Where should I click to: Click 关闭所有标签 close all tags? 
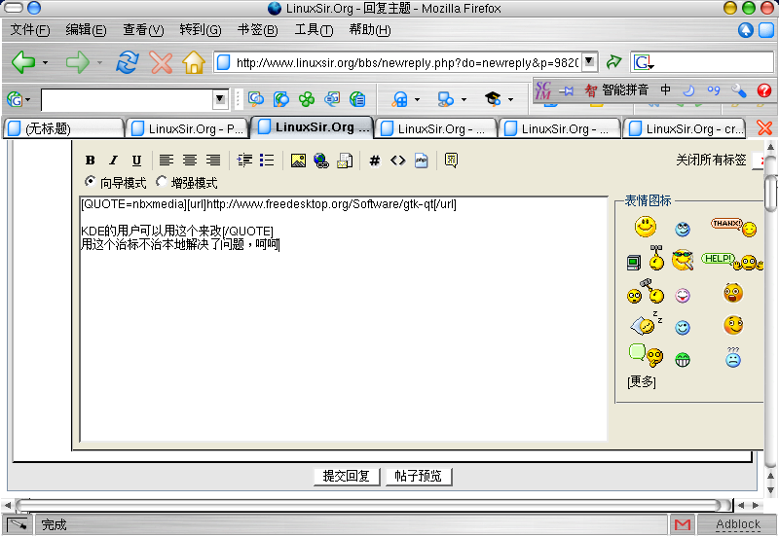[711, 160]
